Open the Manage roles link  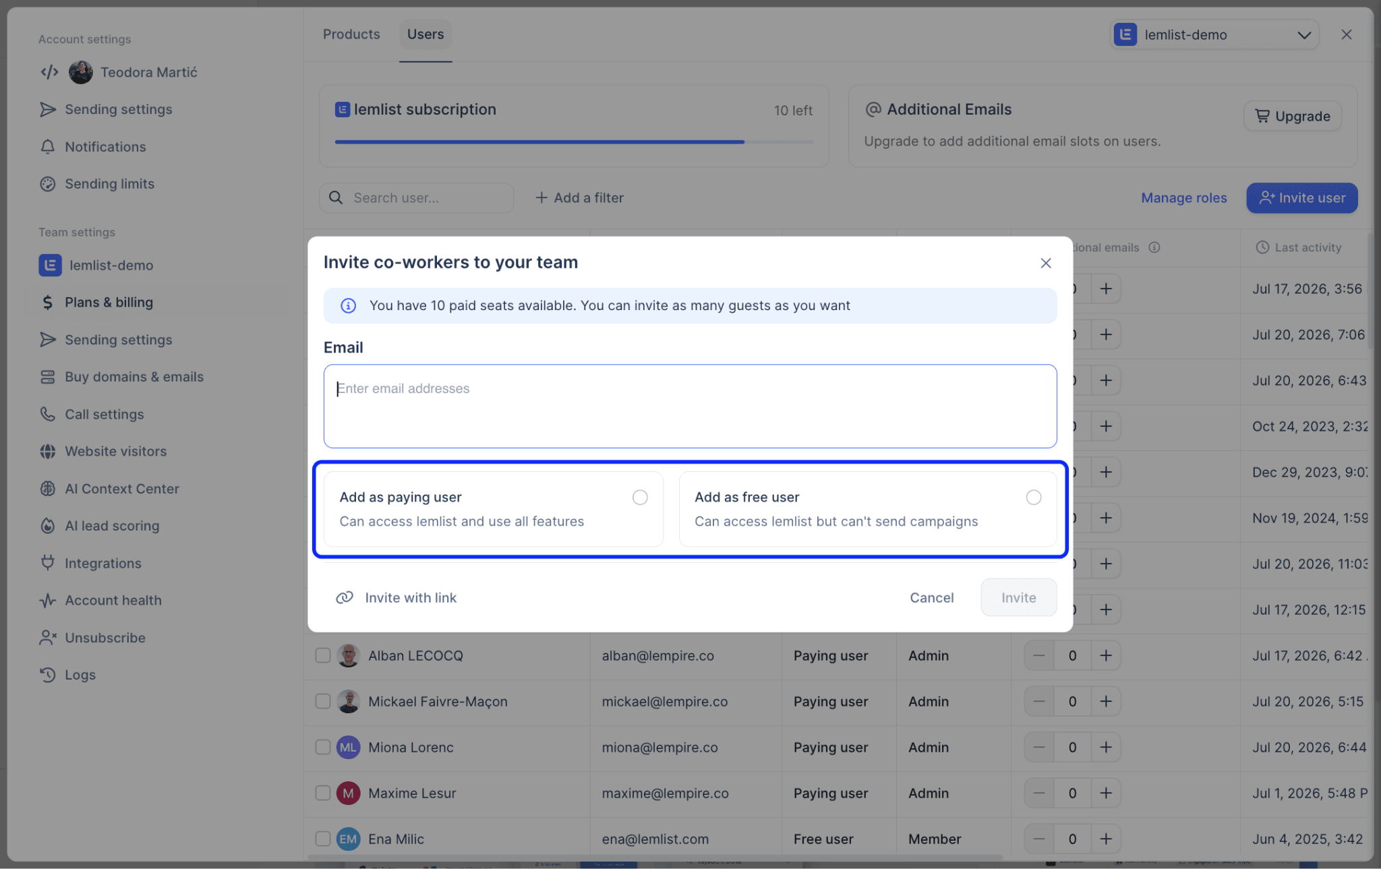[1184, 198]
